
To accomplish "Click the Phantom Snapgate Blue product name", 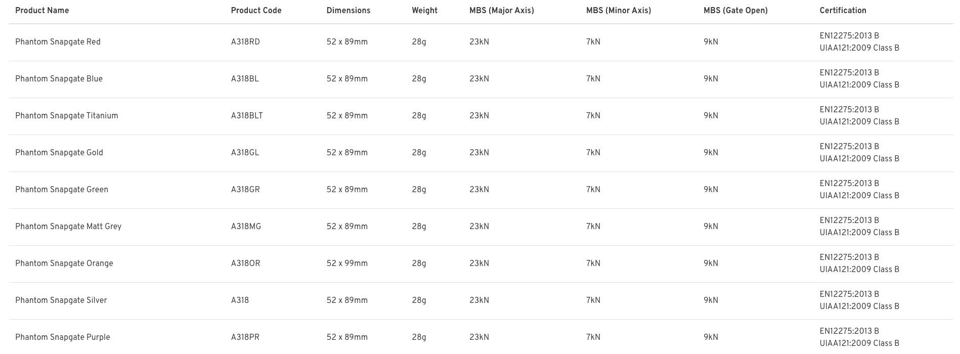I will click(59, 79).
